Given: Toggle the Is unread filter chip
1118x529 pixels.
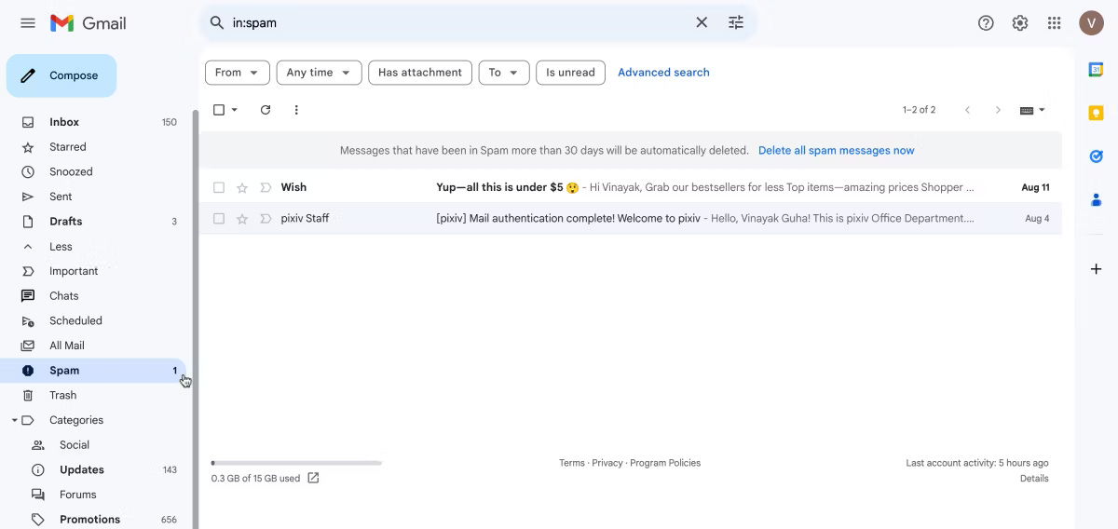Looking at the screenshot, I should point(570,73).
